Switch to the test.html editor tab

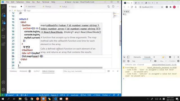tap(32, 6)
